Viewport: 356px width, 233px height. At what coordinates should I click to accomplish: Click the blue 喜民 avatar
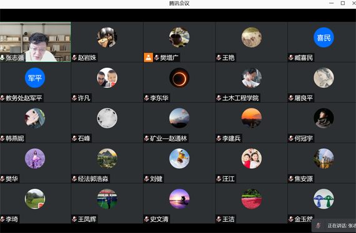[324, 37]
